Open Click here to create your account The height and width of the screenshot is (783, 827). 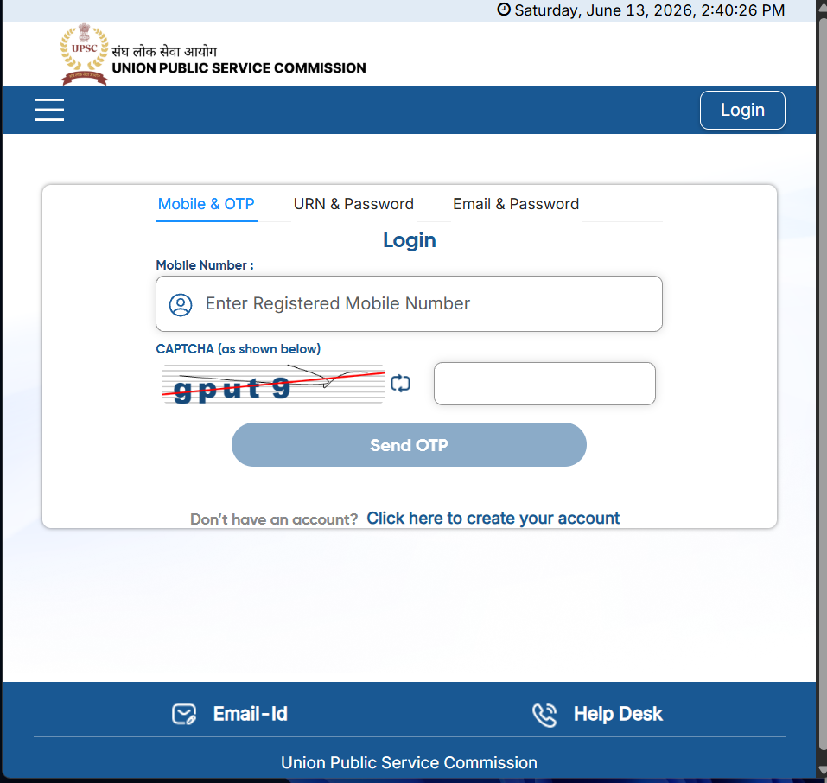(x=493, y=519)
